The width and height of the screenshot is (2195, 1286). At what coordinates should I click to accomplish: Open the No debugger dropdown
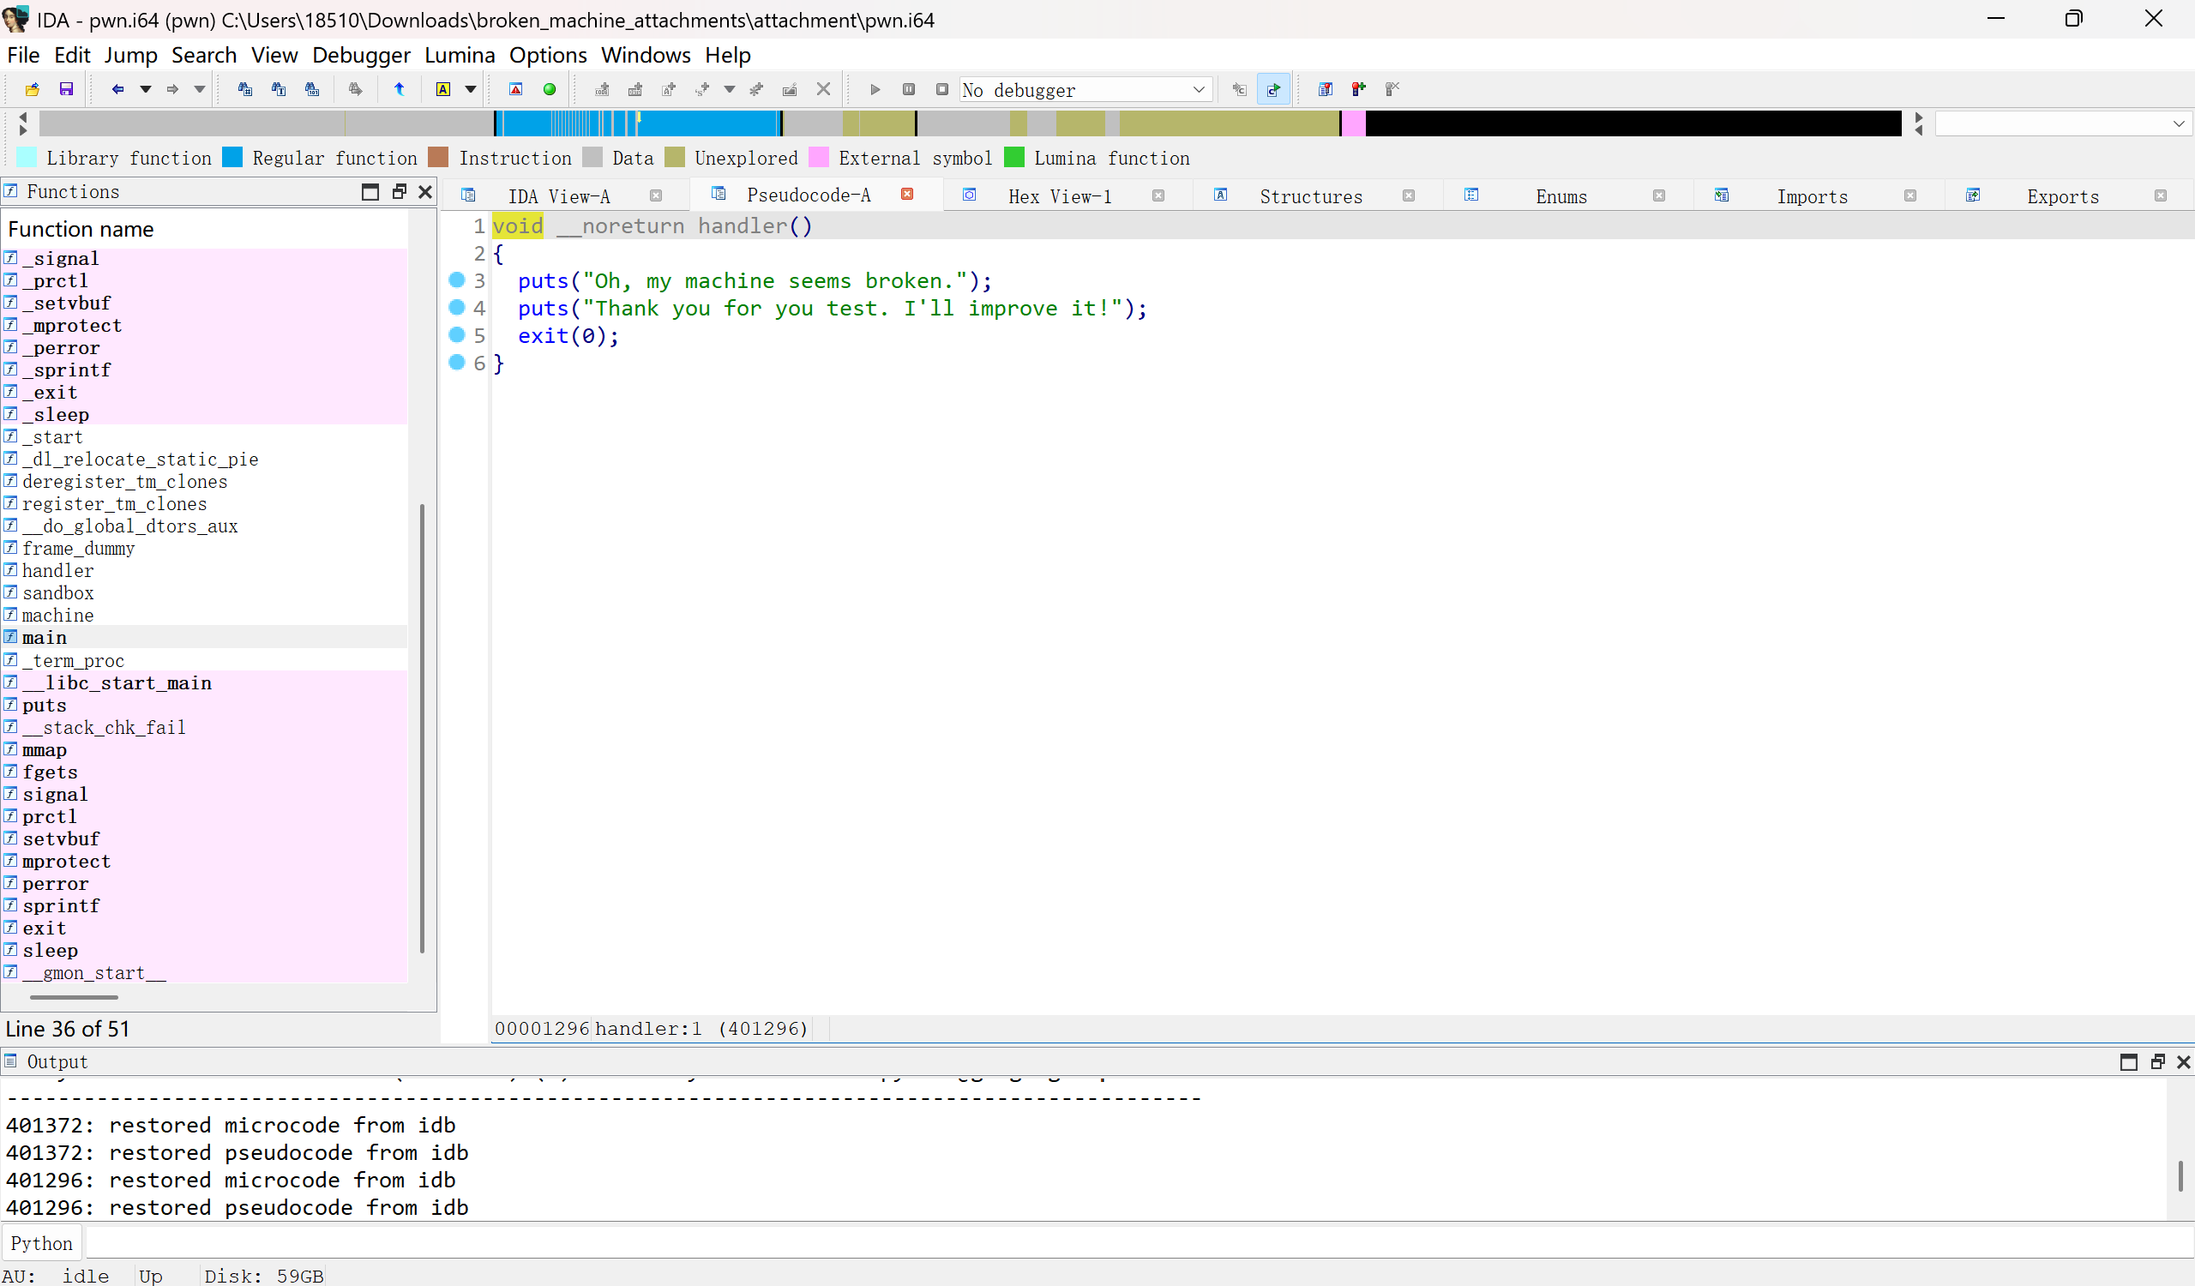1085,90
